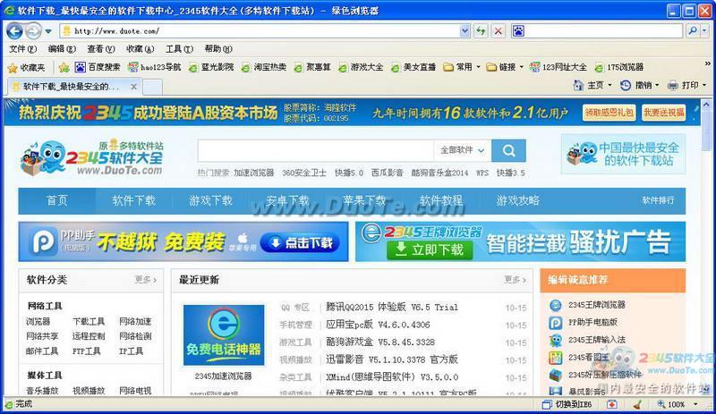716x414 pixels.
Task: Click the add-to-favorites star icon
Action: coord(64,68)
